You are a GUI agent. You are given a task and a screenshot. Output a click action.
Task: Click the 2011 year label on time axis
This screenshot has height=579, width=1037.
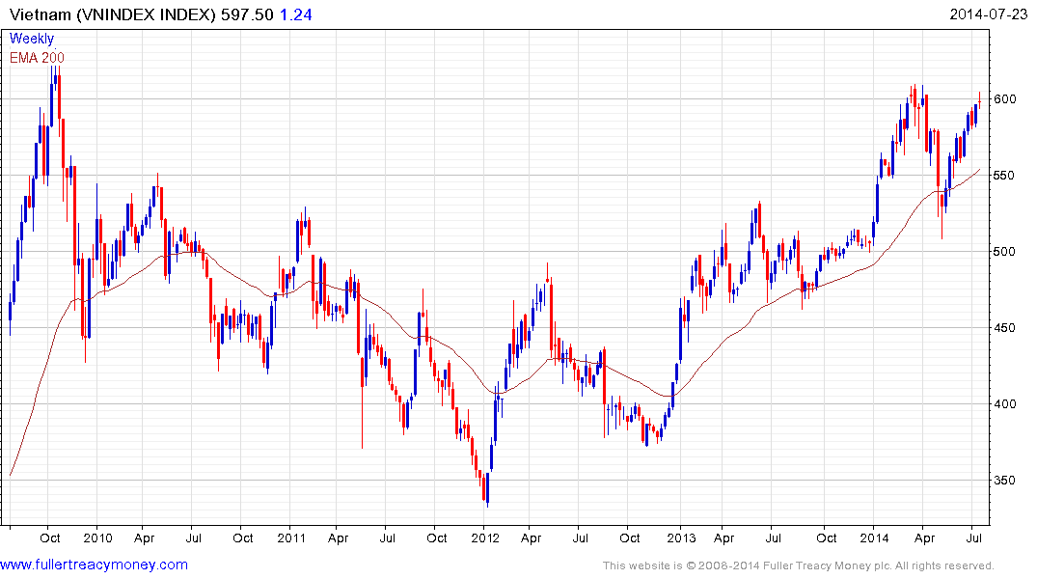(x=291, y=538)
